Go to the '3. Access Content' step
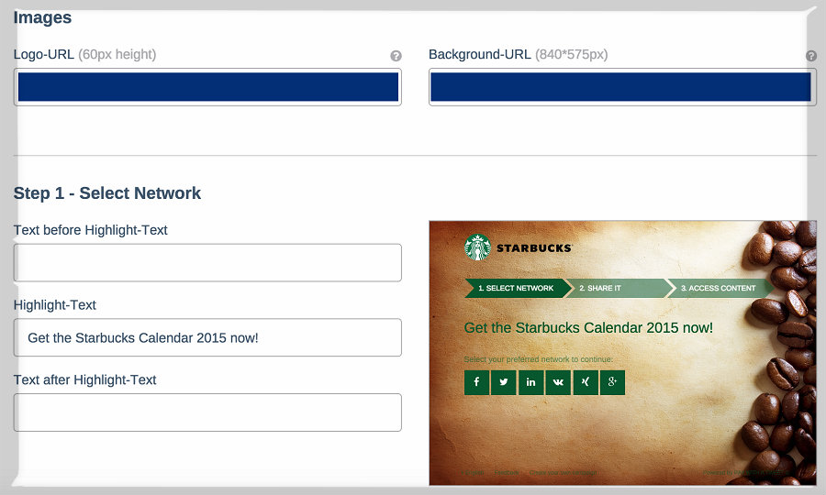This screenshot has width=826, height=495. click(x=718, y=288)
